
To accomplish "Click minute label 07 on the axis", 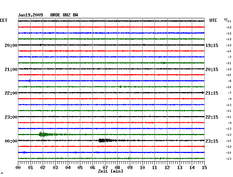I will click(105, 168).
